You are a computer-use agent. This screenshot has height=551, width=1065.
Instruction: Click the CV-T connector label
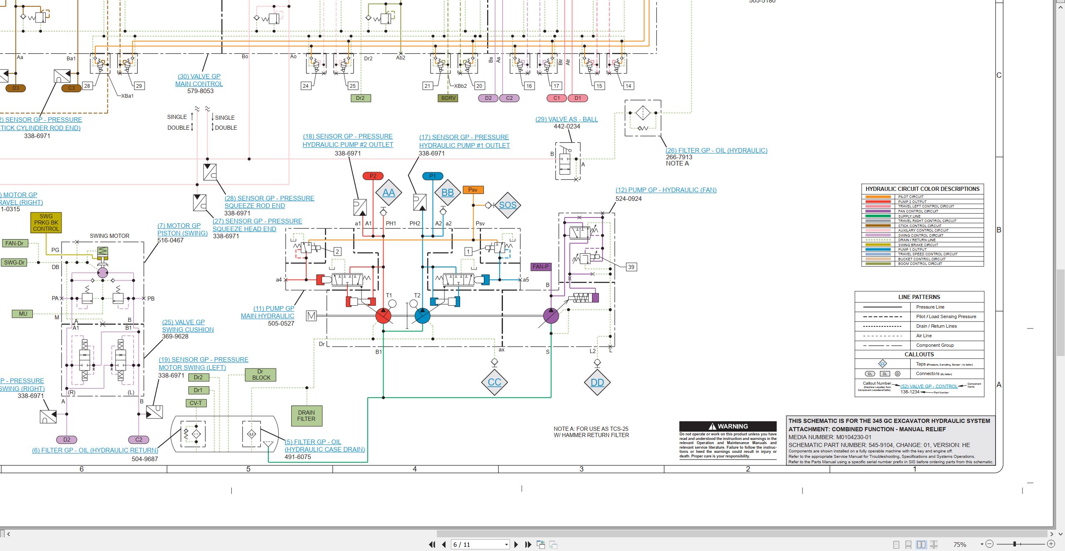(196, 403)
